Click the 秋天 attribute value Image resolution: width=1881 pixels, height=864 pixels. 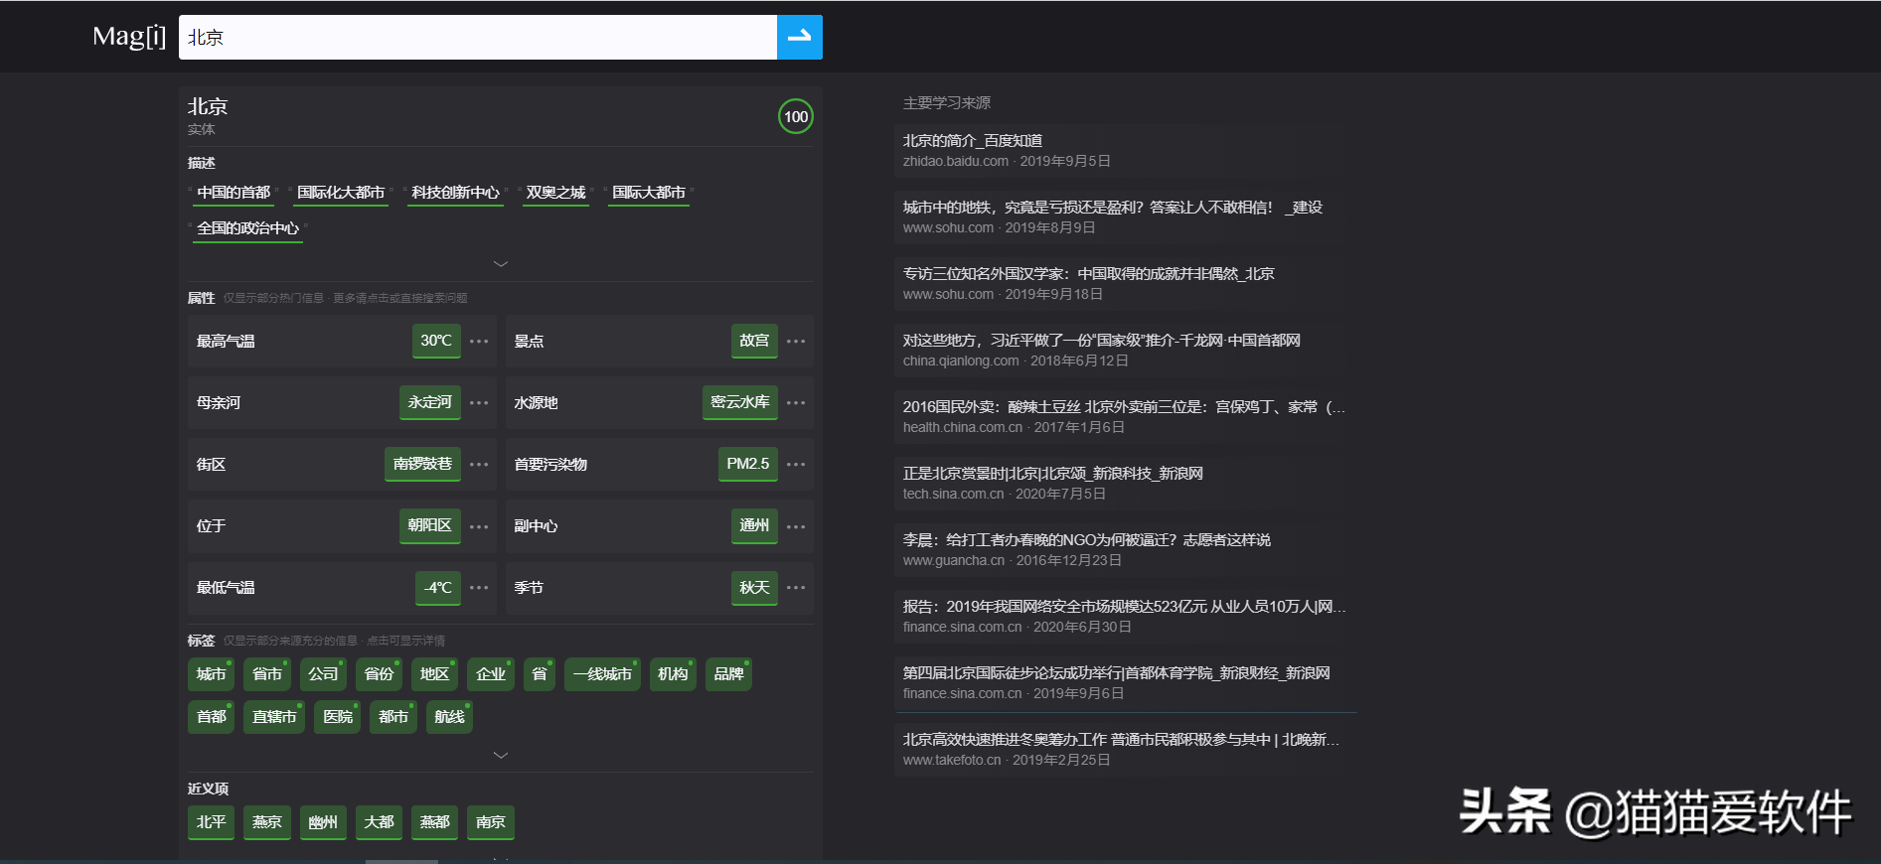(x=754, y=587)
